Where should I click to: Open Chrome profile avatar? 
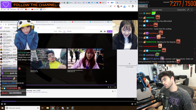tap(133, 6)
